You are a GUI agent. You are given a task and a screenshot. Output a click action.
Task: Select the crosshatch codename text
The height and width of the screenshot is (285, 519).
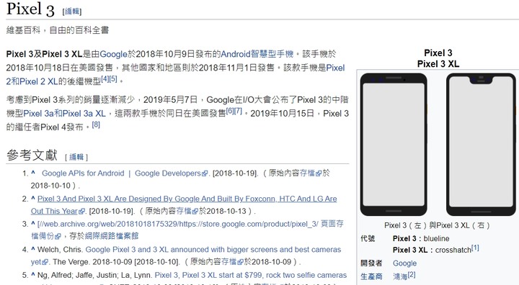[x=453, y=250]
